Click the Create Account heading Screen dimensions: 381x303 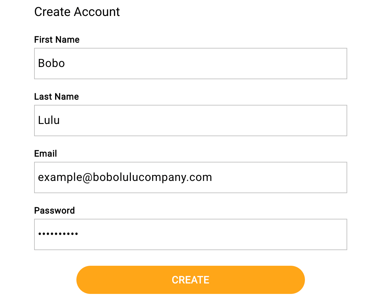pos(77,12)
